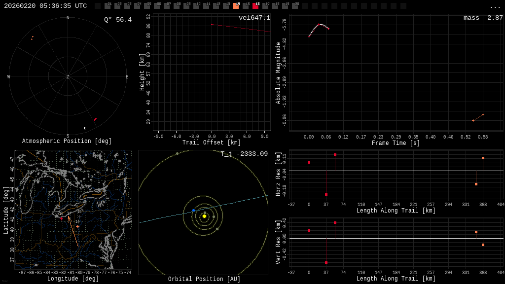Click the orange meteor trajectory arrow on map
505x284 pixels.
(x=73, y=232)
